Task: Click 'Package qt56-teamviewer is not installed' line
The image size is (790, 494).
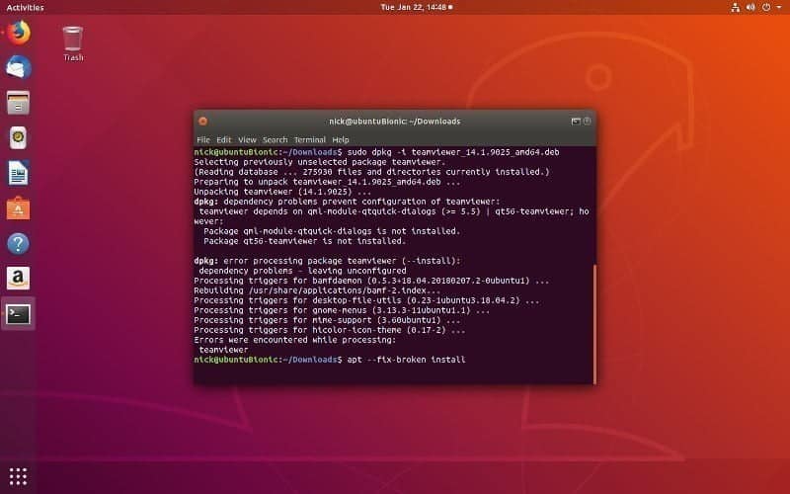Action: pyautogui.click(x=305, y=241)
